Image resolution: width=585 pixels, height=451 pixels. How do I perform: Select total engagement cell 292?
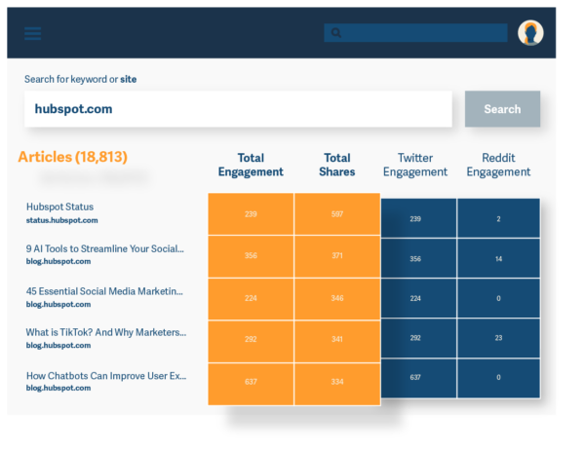(x=251, y=341)
